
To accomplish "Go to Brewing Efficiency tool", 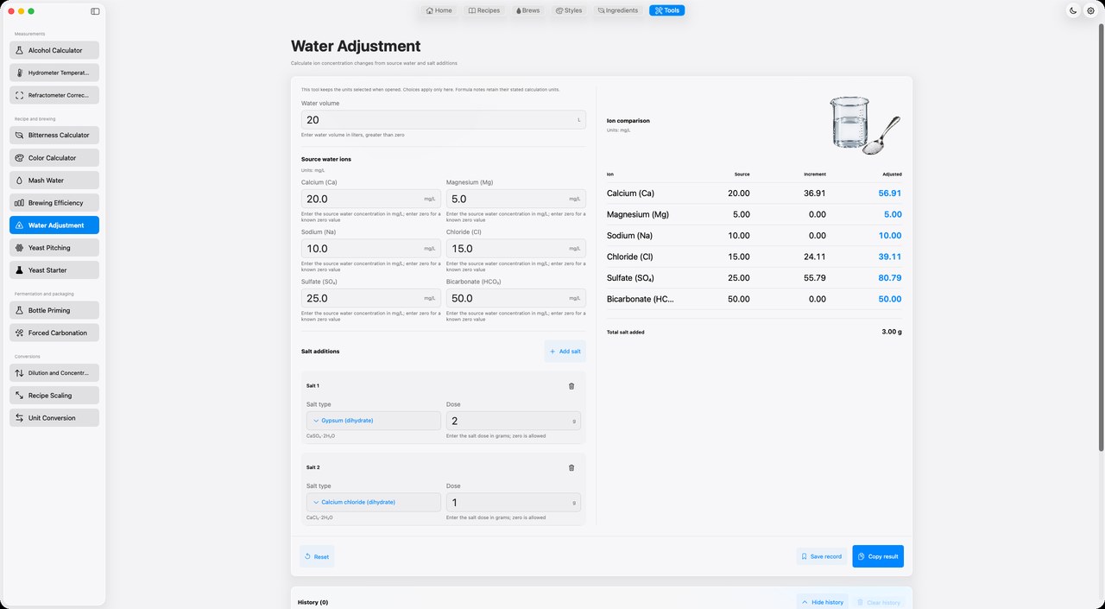I will pyautogui.click(x=54, y=203).
